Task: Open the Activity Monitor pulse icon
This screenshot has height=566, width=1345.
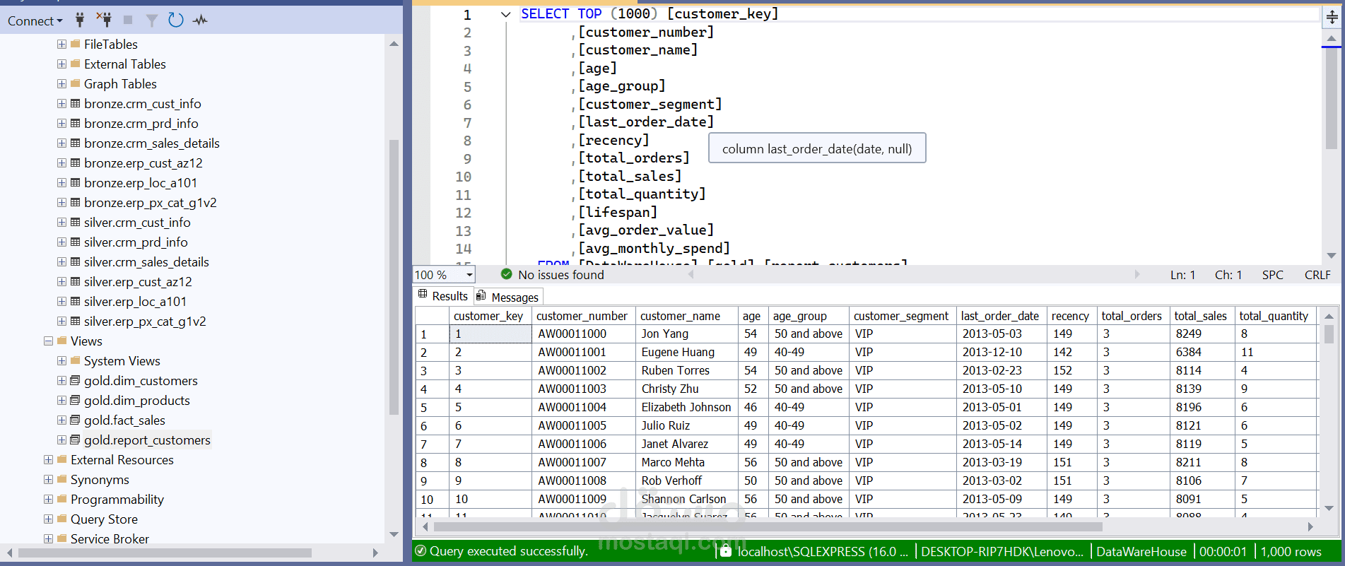Action: tap(200, 20)
